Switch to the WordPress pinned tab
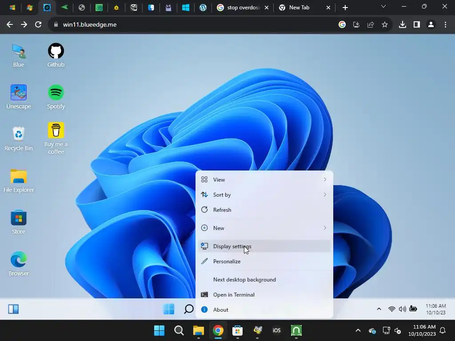This screenshot has width=455, height=341. (x=203, y=8)
